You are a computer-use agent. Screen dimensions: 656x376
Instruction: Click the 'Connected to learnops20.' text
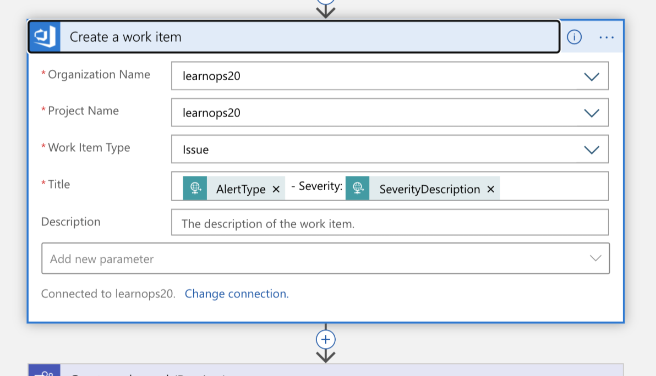pos(108,294)
